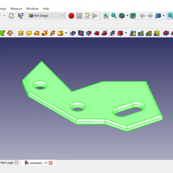Expand the additive primitive dropdown arrow

[x=66, y=33]
